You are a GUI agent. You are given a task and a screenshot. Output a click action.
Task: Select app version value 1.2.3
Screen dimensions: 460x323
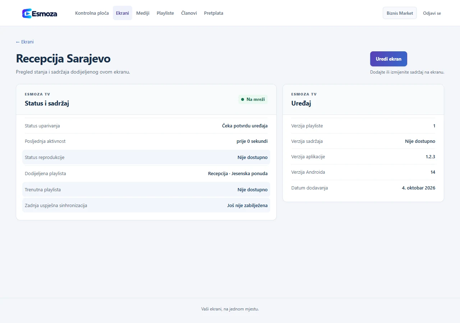430,157
